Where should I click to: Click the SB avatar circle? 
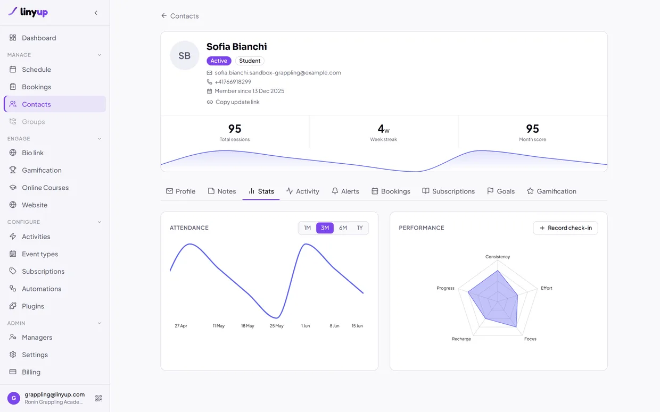[185, 55]
